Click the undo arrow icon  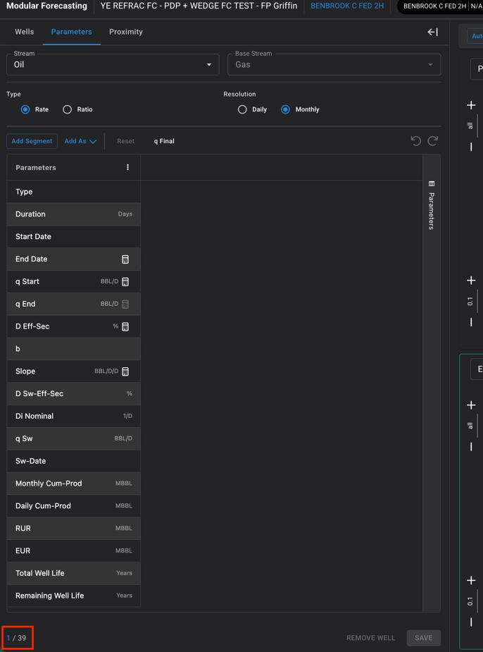416,141
